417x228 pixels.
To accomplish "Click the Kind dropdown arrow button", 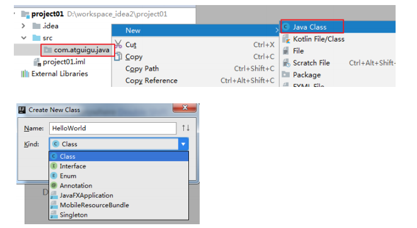I will (x=183, y=144).
